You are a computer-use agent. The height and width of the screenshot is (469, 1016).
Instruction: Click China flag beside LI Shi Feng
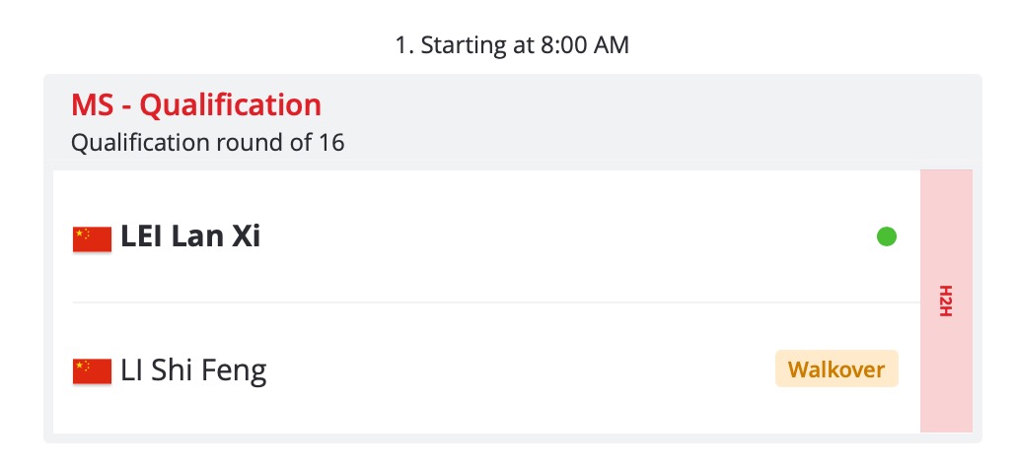click(92, 372)
